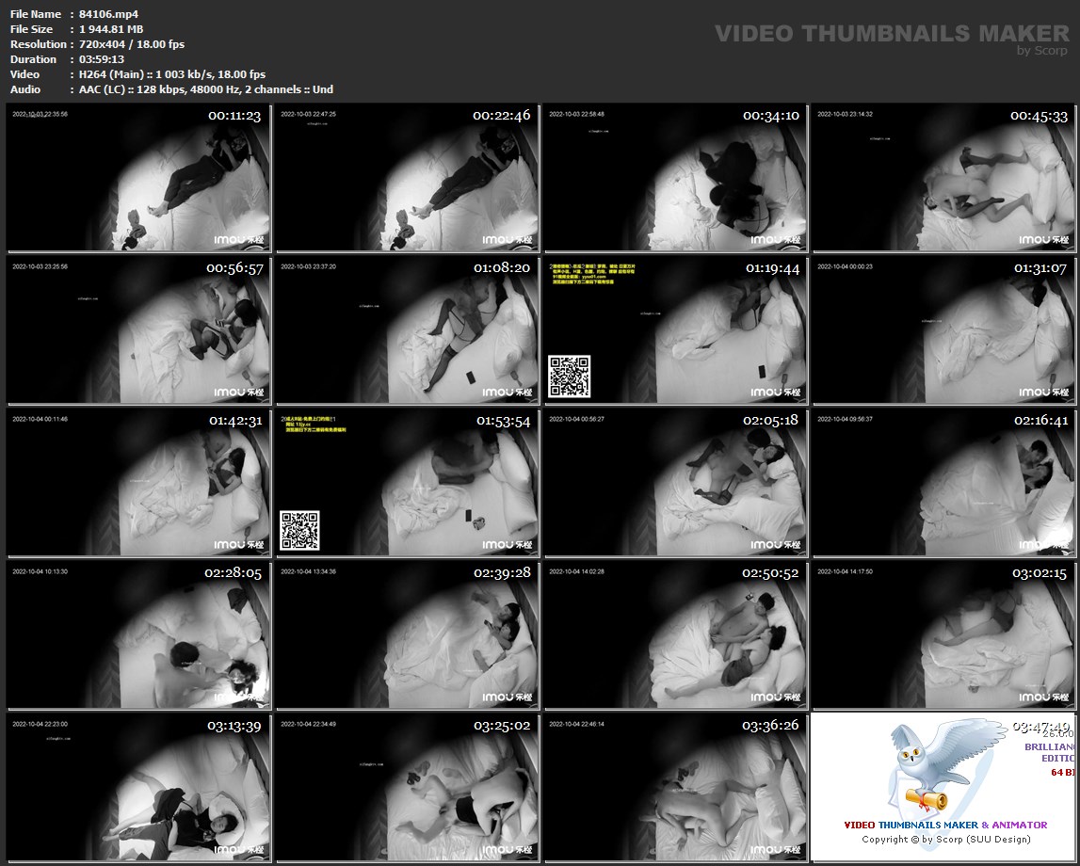Select the thumbnail stamped 03:13:39
Viewport: 1080px width, 866px height.
(x=137, y=787)
